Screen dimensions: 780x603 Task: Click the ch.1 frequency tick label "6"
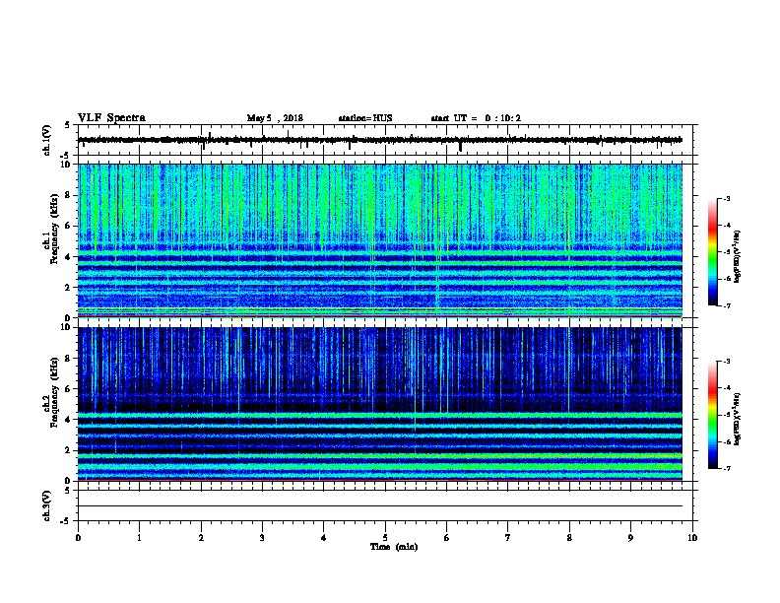[x=69, y=226]
